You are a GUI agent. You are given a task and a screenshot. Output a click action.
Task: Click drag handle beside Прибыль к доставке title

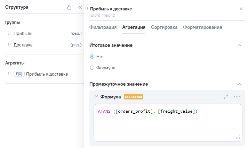(87, 9)
